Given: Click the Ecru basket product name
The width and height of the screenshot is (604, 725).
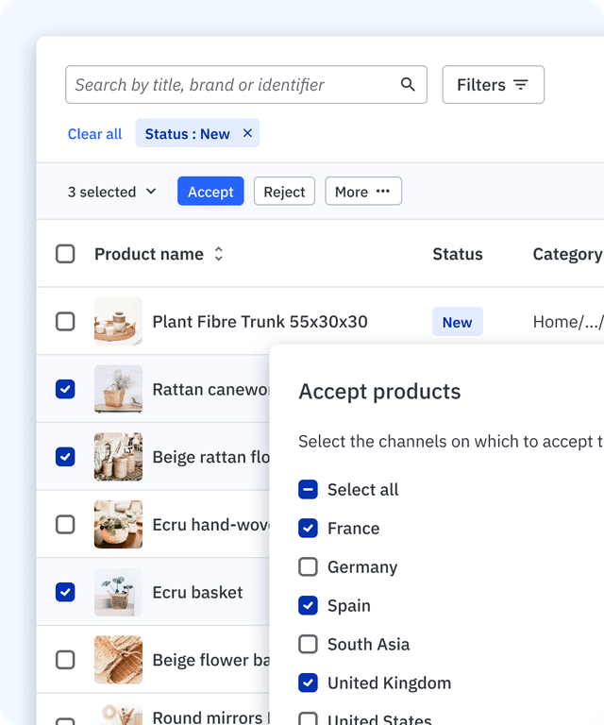Looking at the screenshot, I should [197, 592].
